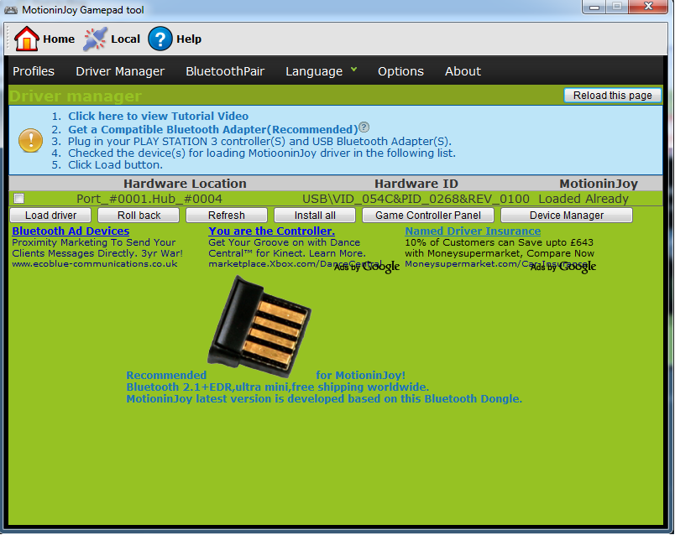
Task: Click the Home toolbar label
Action: [59, 39]
